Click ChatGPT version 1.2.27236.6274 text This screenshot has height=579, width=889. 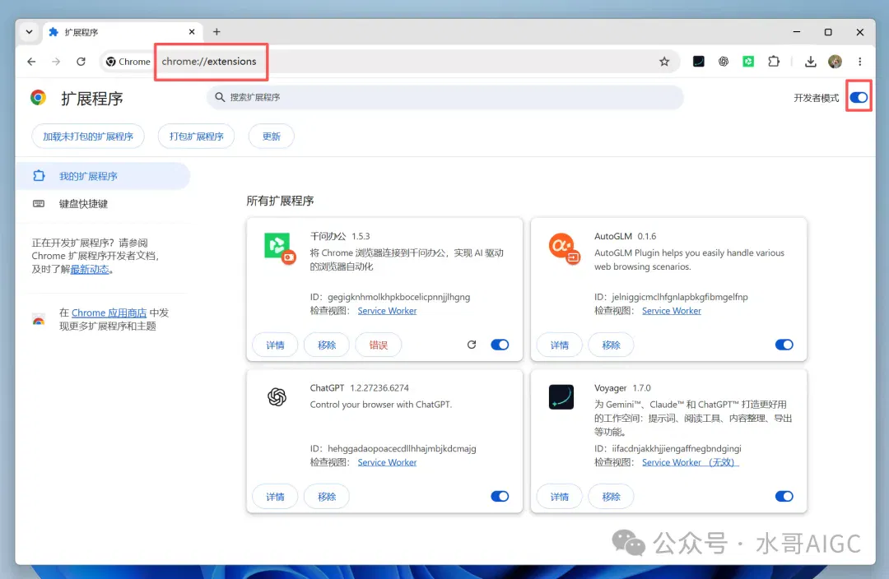coord(379,388)
